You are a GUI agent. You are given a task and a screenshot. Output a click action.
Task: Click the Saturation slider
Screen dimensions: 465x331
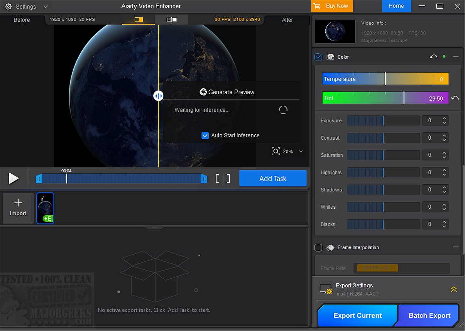click(x=383, y=155)
